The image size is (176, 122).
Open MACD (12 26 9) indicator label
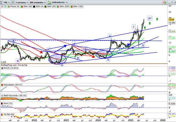[x=11, y=68]
